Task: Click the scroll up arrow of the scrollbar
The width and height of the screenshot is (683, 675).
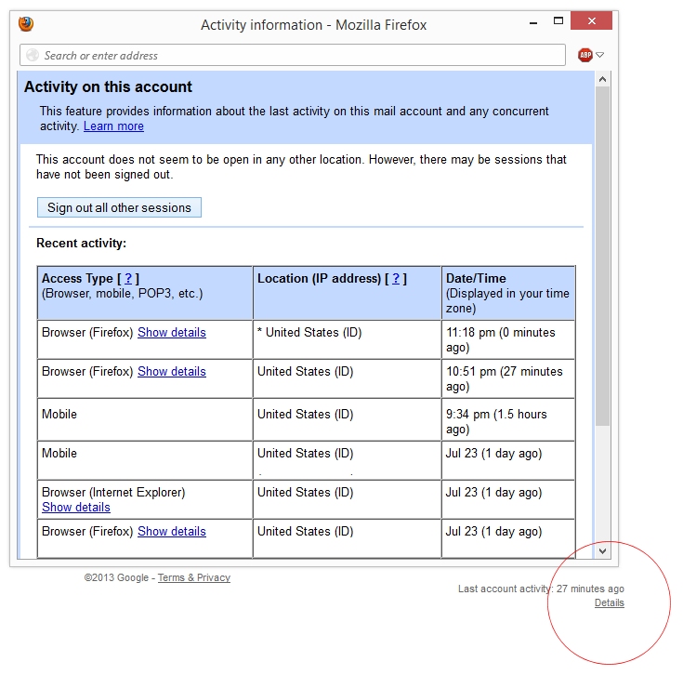Action: [602, 79]
